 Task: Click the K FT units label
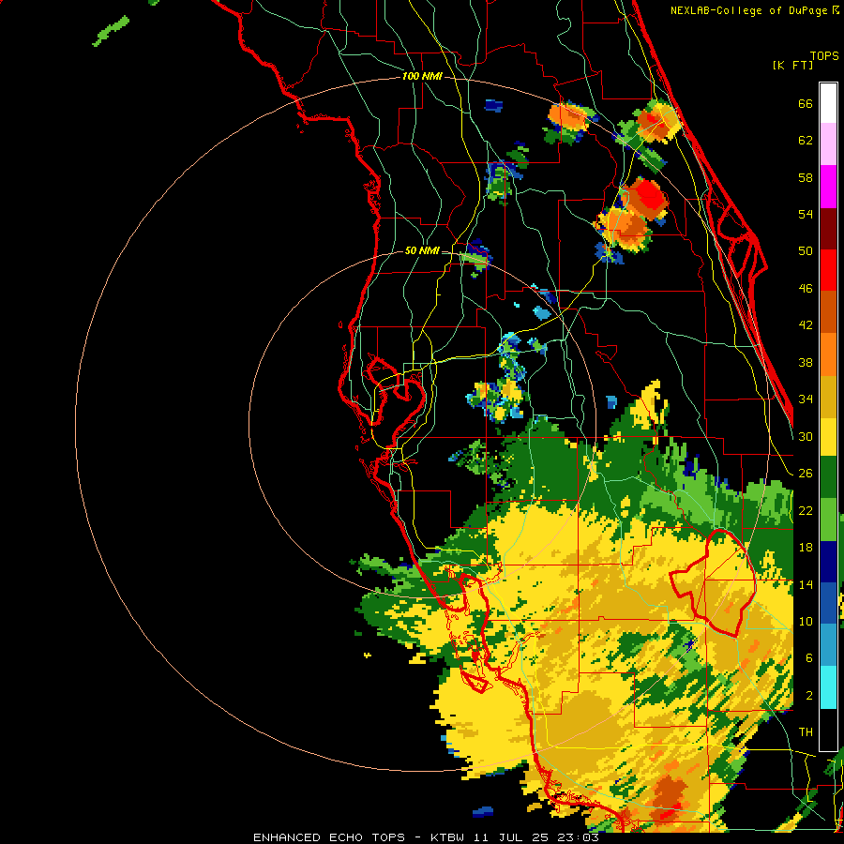coord(792,65)
